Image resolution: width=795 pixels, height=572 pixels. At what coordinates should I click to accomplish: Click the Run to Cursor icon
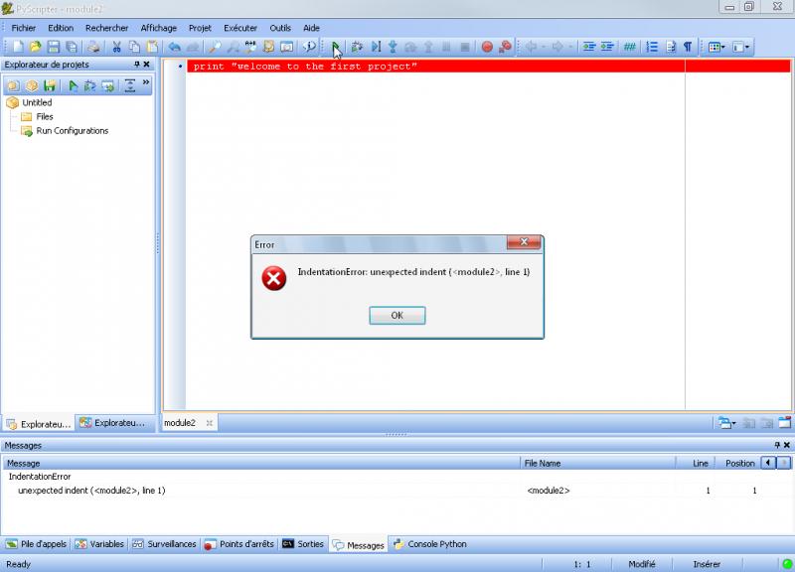click(x=376, y=47)
